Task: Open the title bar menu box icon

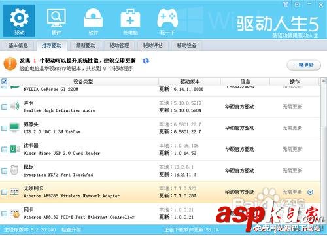Action: tap(298, 5)
